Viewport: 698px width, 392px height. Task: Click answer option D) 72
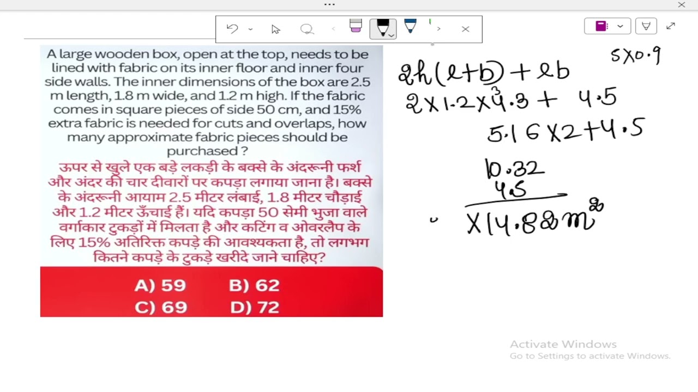tap(255, 307)
